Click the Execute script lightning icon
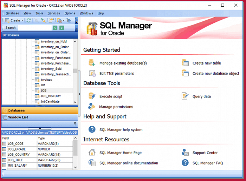Screen dimensions: 246x181 pyautogui.click(x=92, y=96)
